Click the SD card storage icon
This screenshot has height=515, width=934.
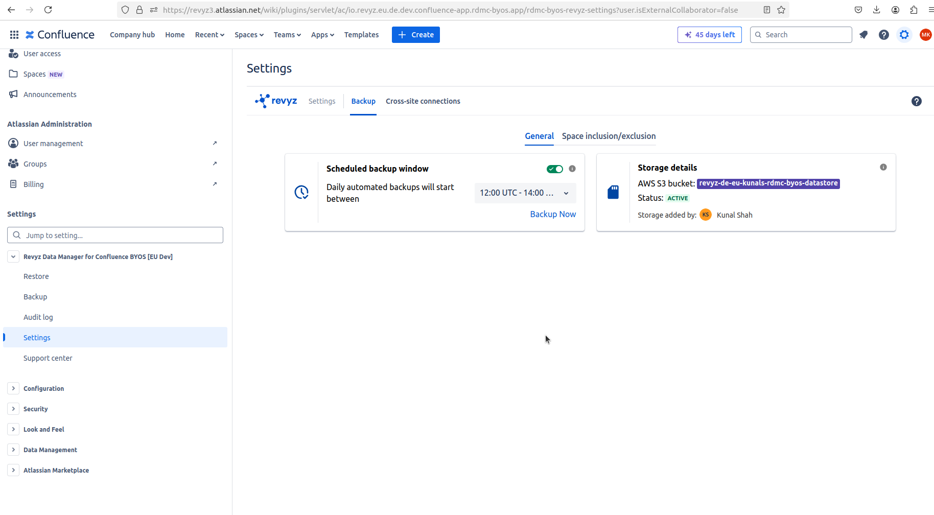(x=613, y=192)
